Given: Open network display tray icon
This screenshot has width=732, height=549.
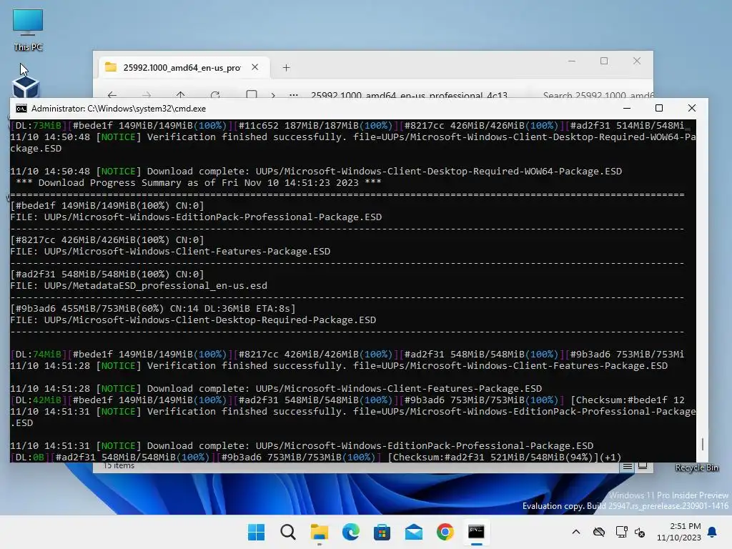Looking at the screenshot, I should click(621, 532).
